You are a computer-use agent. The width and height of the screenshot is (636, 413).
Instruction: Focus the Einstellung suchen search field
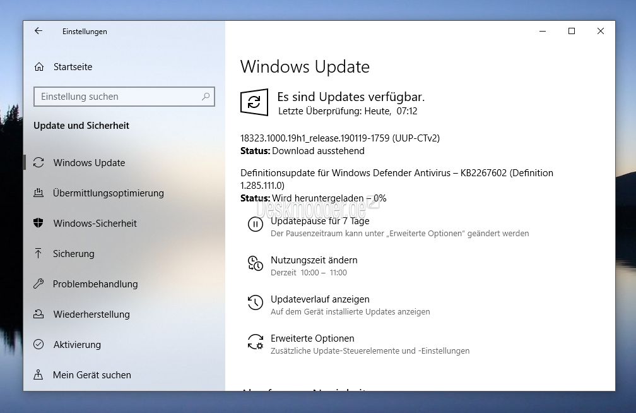[x=124, y=97]
